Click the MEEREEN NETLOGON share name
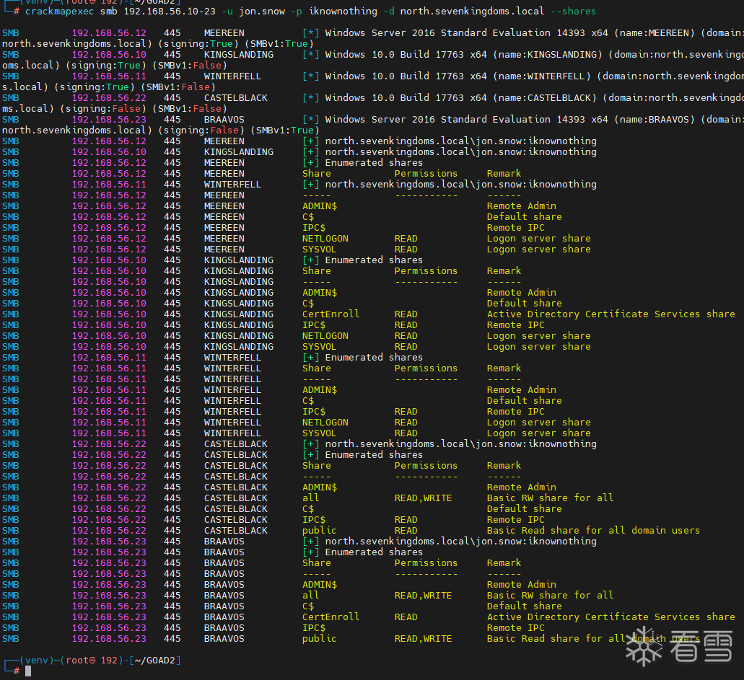744x680 pixels. coord(325,238)
